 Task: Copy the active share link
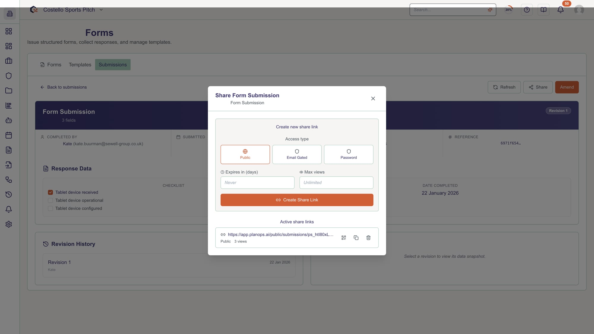(x=356, y=238)
